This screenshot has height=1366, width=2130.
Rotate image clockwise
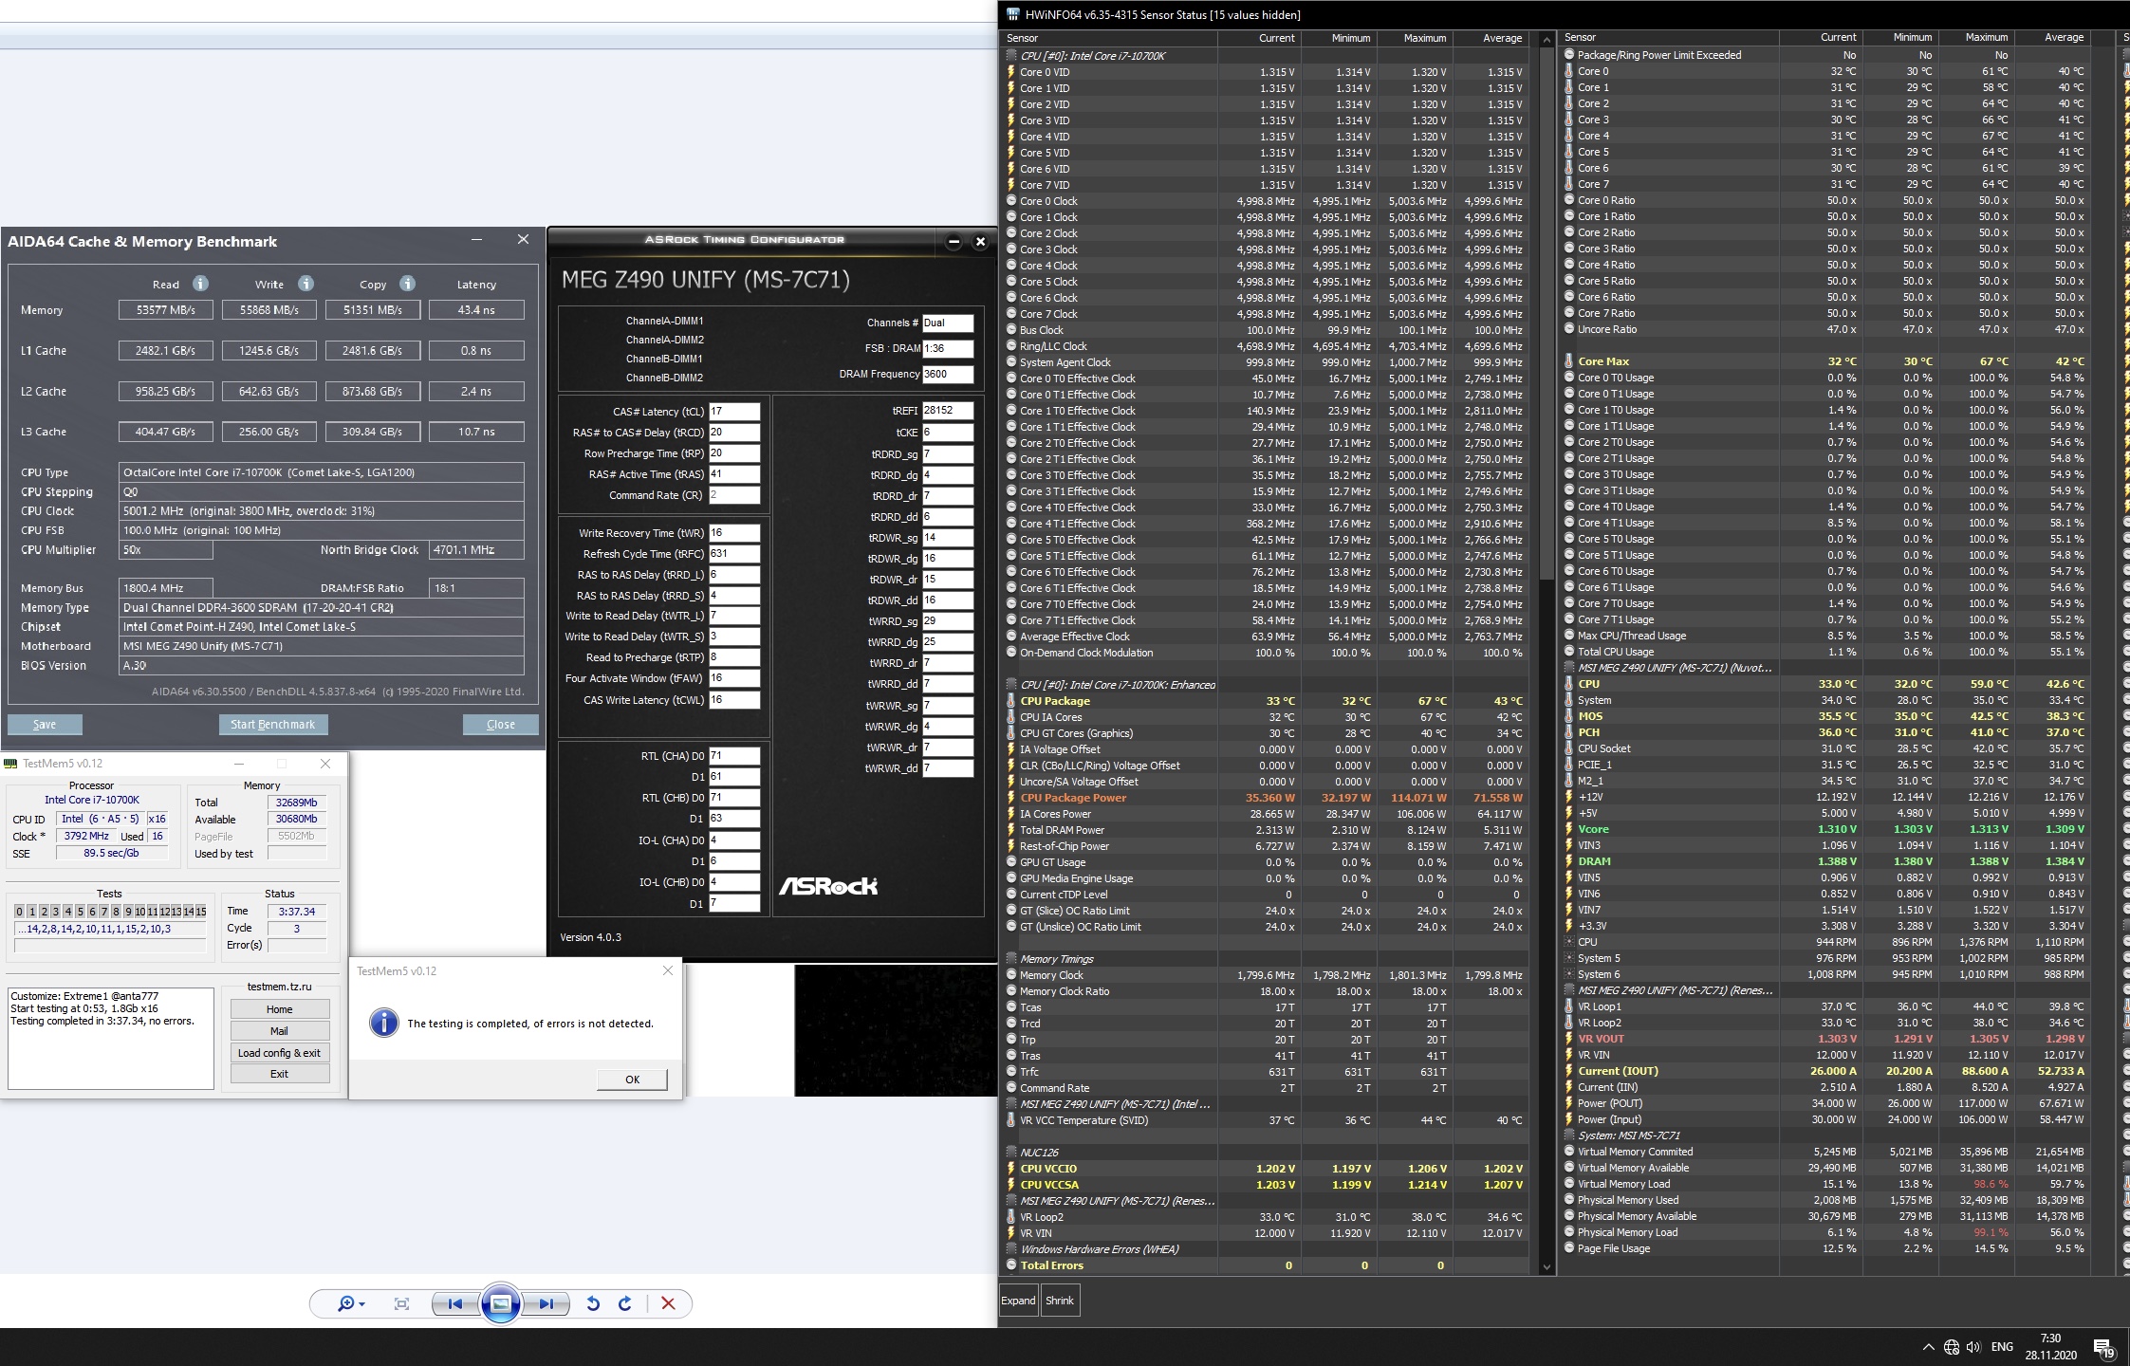(625, 1303)
